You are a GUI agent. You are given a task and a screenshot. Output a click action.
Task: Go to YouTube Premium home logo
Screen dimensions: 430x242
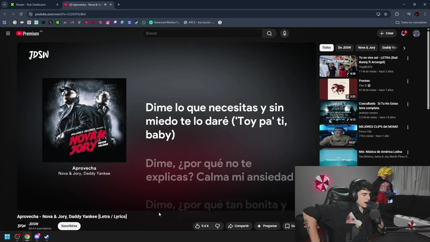tap(28, 33)
